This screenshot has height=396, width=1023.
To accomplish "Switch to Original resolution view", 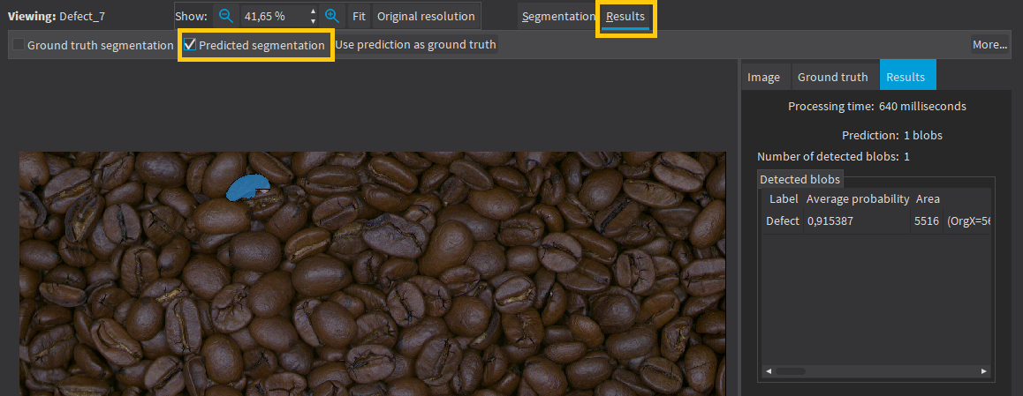I will point(426,16).
